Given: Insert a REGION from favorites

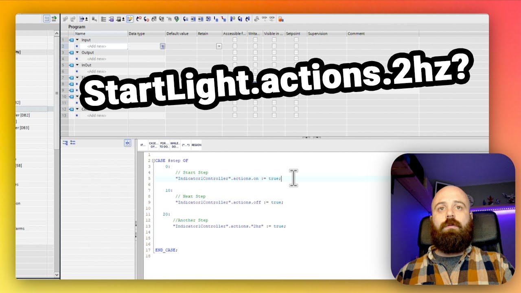Looking at the screenshot, I should [x=196, y=145].
